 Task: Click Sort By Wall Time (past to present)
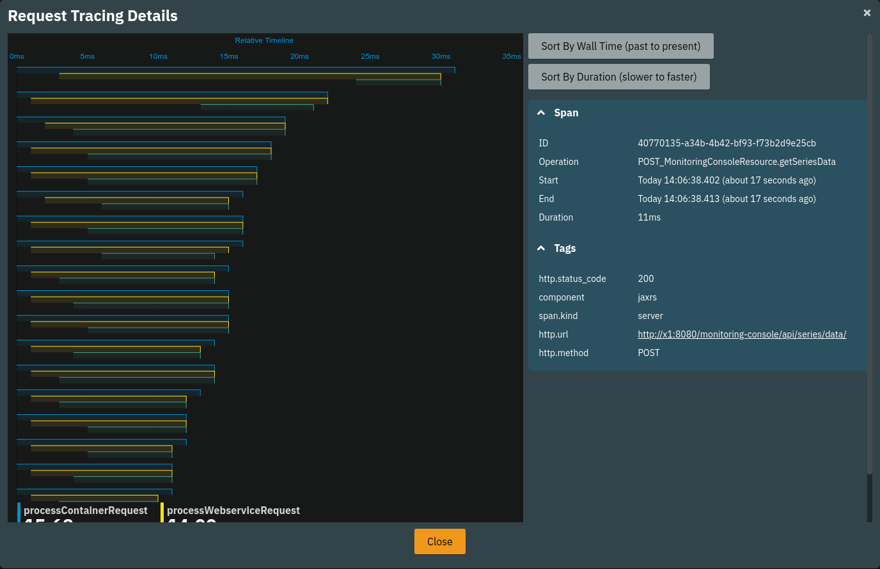(x=620, y=46)
